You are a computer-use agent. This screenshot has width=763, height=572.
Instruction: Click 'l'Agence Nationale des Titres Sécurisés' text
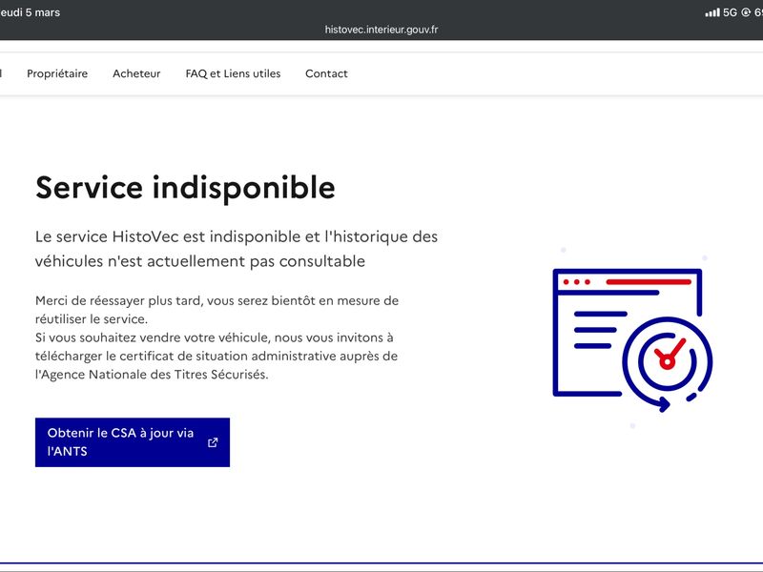point(152,375)
